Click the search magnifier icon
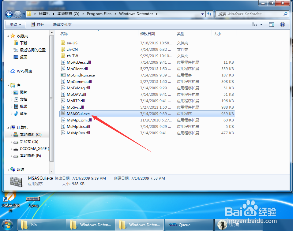This screenshot has width=293, height=231. [285, 14]
